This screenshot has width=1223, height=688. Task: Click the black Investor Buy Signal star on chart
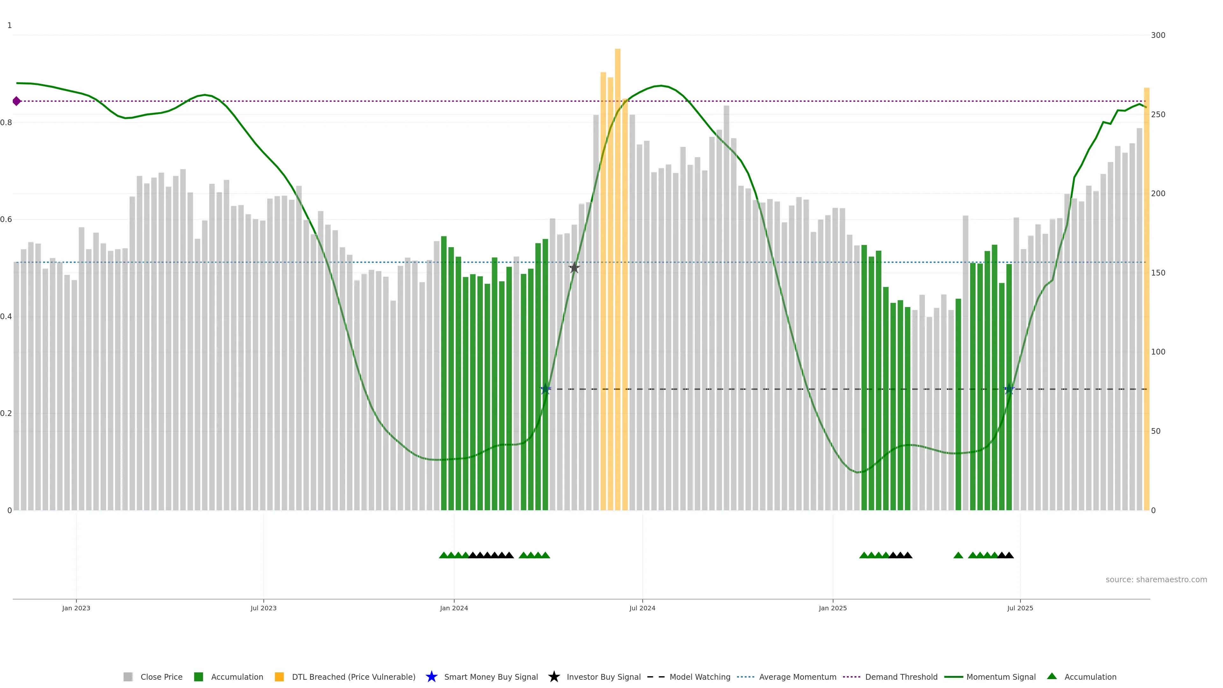click(x=575, y=268)
